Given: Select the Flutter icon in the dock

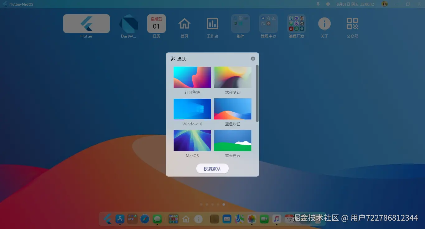Looking at the screenshot, I should (107, 219).
